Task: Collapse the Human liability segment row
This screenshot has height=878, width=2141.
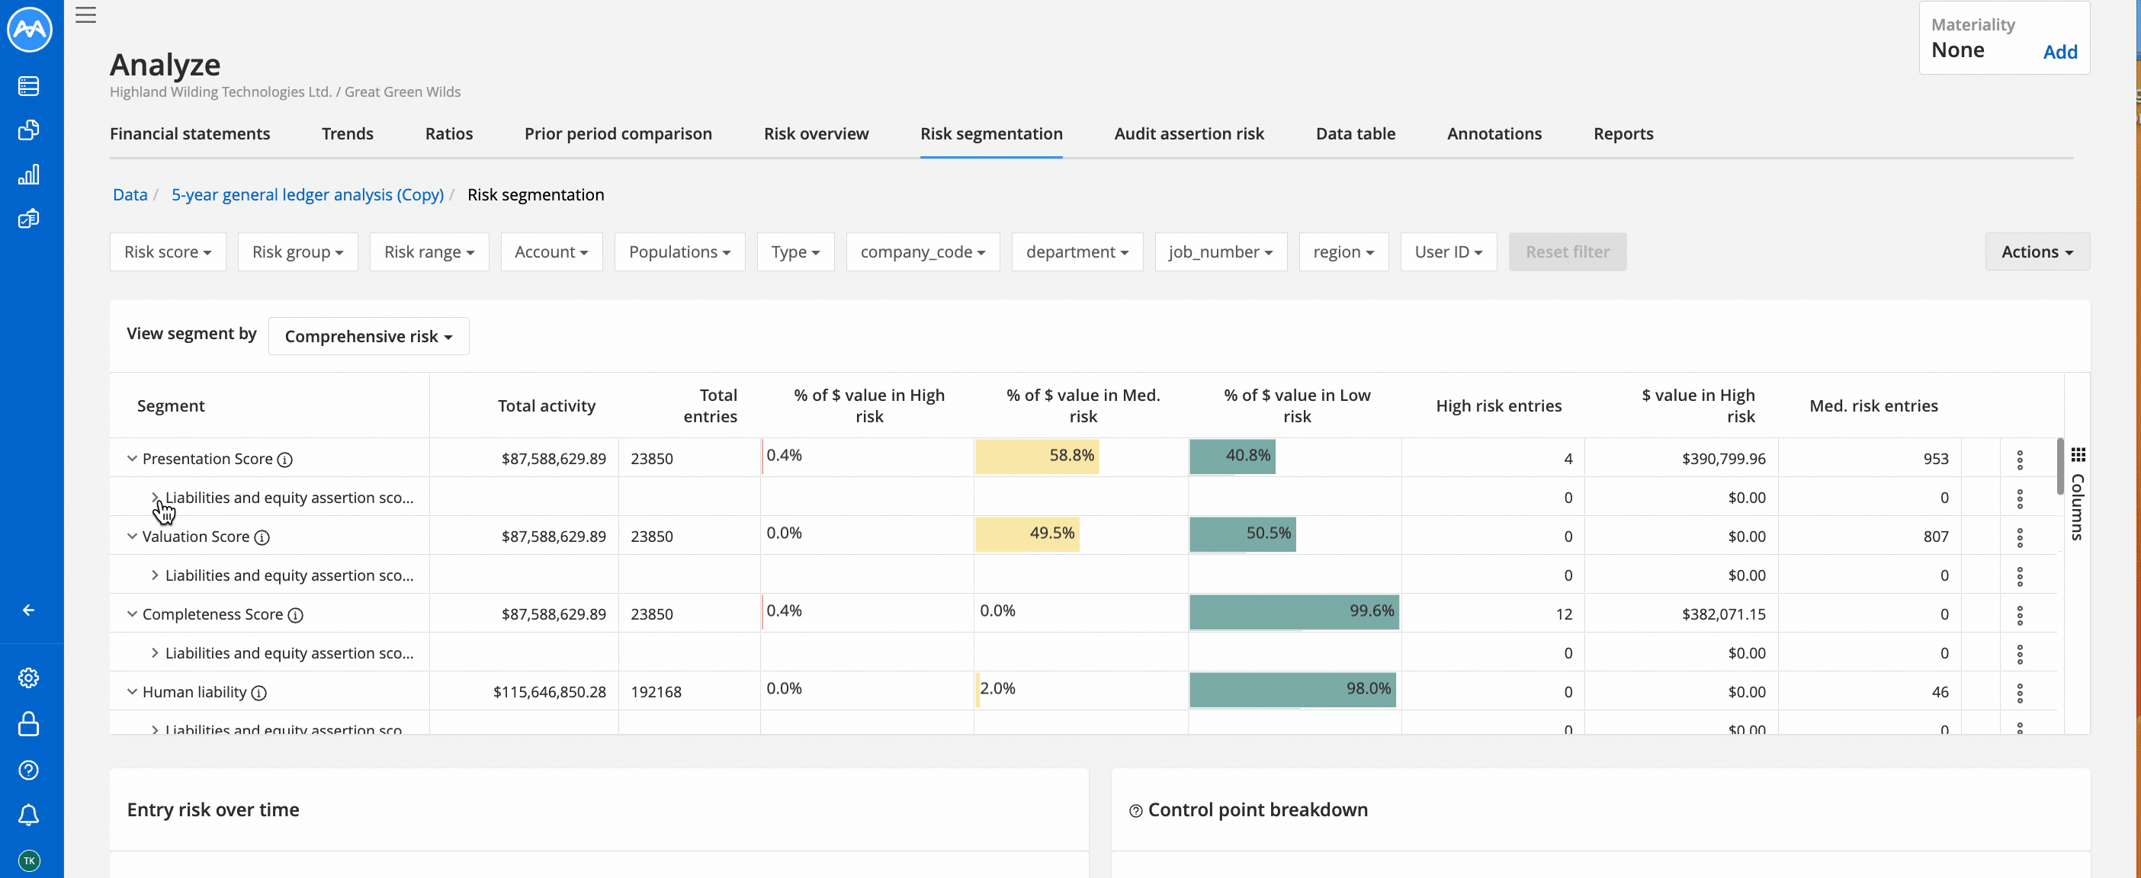Action: click(131, 692)
